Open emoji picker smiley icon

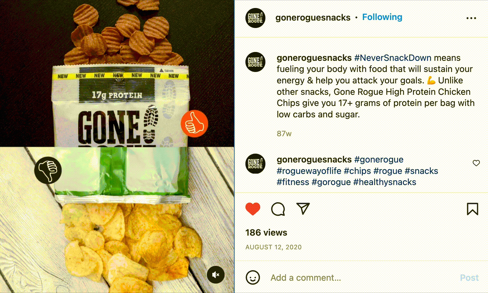253,277
